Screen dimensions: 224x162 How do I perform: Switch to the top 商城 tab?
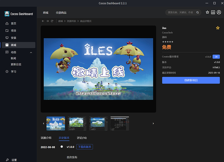pos(45,13)
